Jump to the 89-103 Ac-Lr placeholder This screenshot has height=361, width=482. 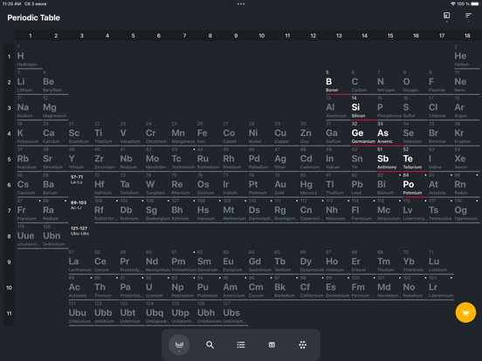click(79, 205)
